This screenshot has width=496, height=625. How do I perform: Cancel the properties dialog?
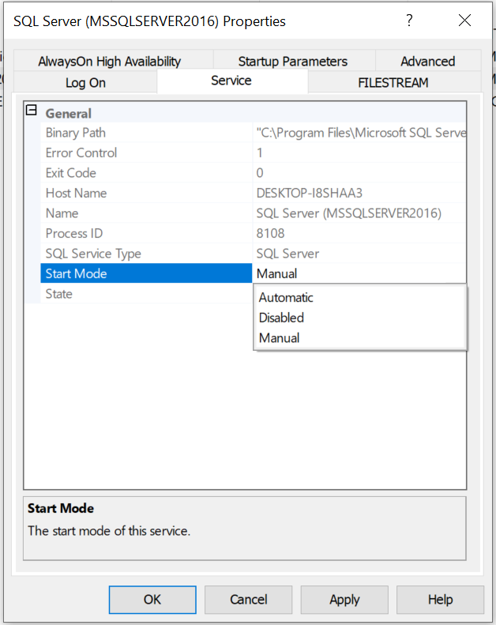tap(249, 600)
